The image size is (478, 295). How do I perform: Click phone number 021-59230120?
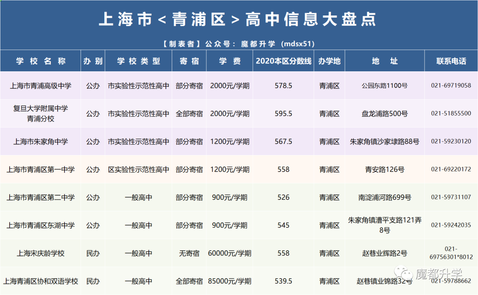[x=451, y=142]
